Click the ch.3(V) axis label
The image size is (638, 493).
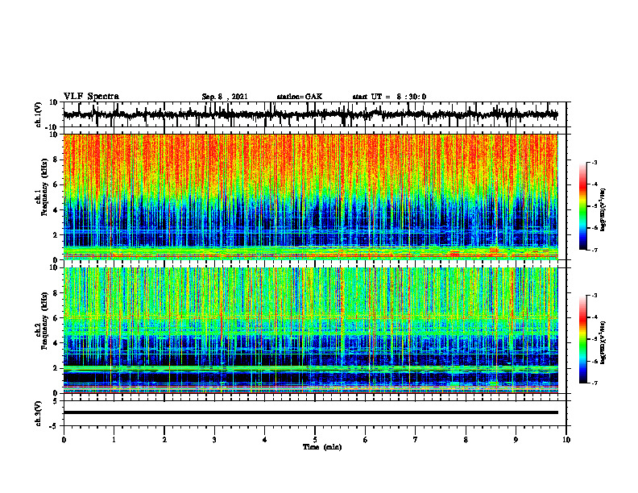pyautogui.click(x=39, y=413)
